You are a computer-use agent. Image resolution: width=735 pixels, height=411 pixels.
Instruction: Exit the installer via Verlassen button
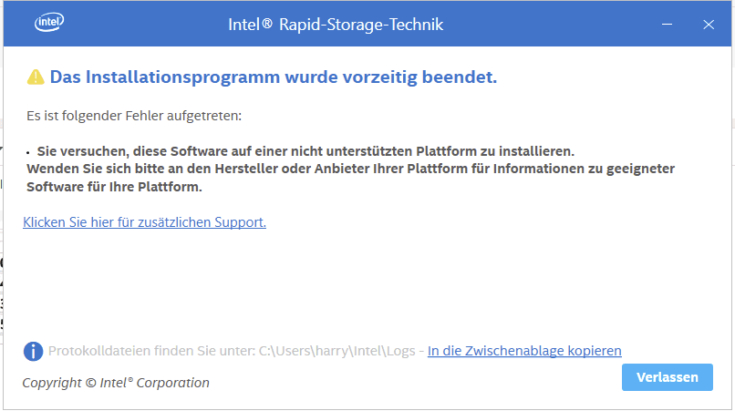[x=667, y=377]
